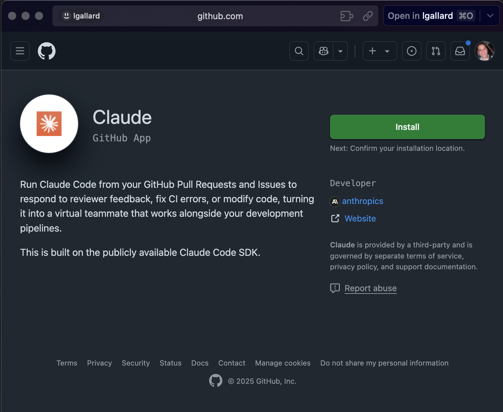Expand the chevron next to Open in lgallard

pyautogui.click(x=490, y=16)
